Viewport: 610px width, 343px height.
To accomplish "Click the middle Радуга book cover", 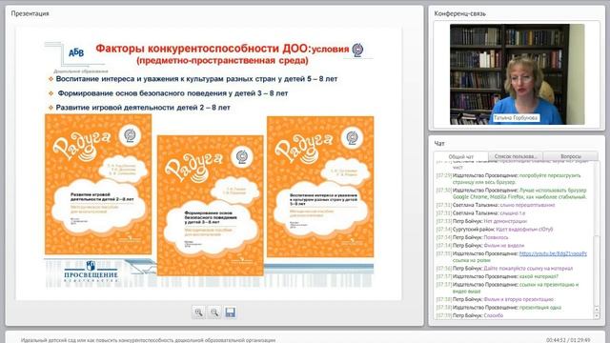I will pyautogui.click(x=210, y=206).
